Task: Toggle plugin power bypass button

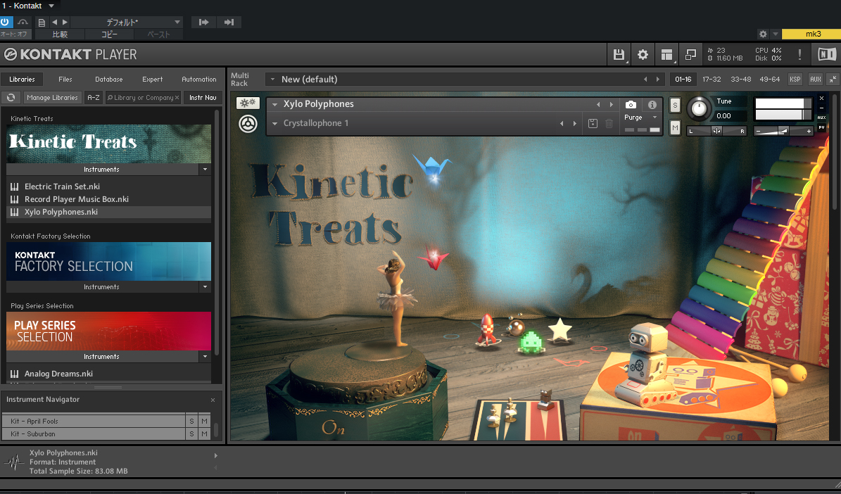Action: tap(6, 22)
